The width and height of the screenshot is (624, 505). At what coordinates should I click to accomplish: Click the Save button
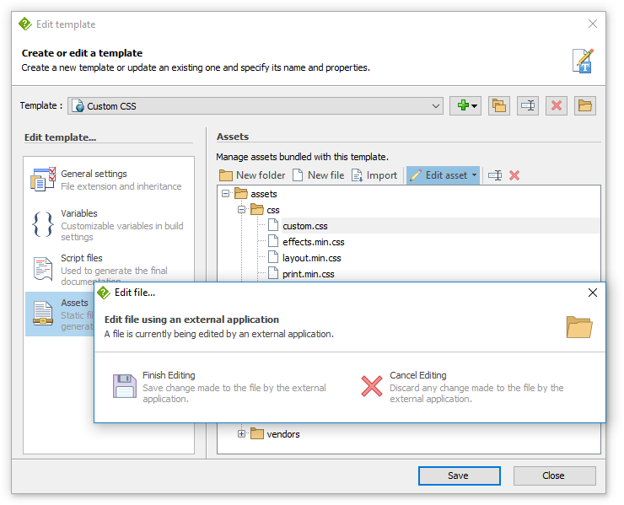pyautogui.click(x=460, y=475)
